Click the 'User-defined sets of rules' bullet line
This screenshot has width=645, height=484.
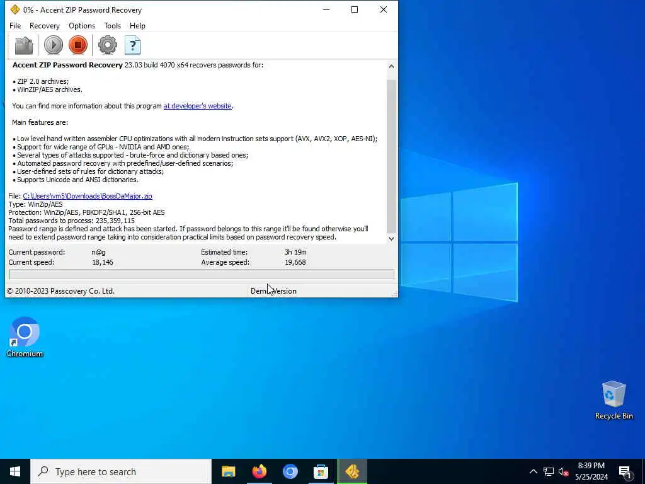coord(88,171)
